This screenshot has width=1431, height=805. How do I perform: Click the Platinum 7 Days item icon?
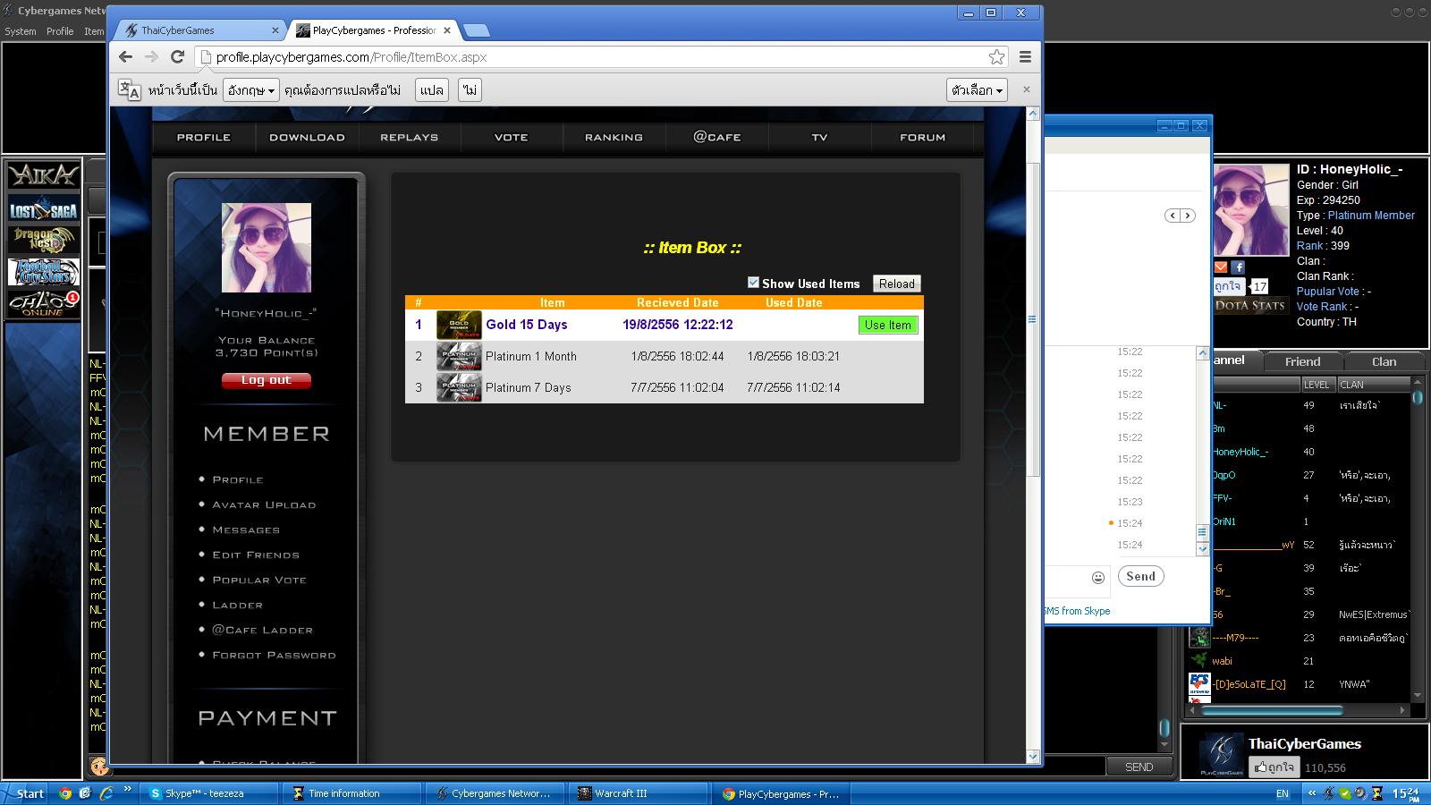coord(459,387)
